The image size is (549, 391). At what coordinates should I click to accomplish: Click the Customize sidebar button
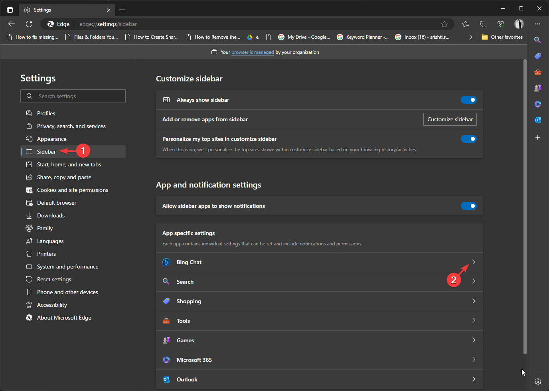[x=450, y=119]
